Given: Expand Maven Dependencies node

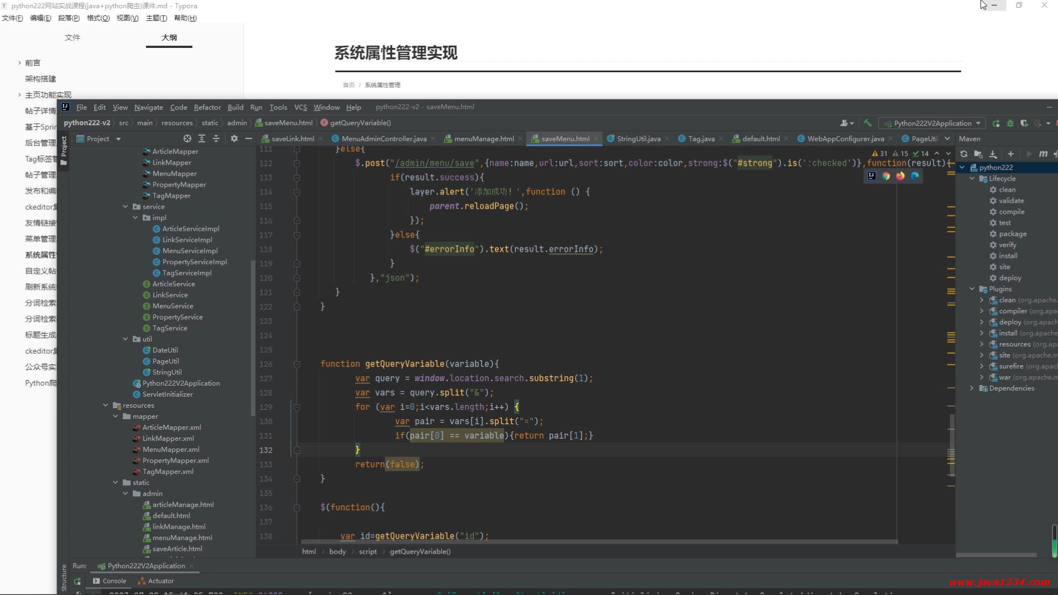Looking at the screenshot, I should [972, 388].
